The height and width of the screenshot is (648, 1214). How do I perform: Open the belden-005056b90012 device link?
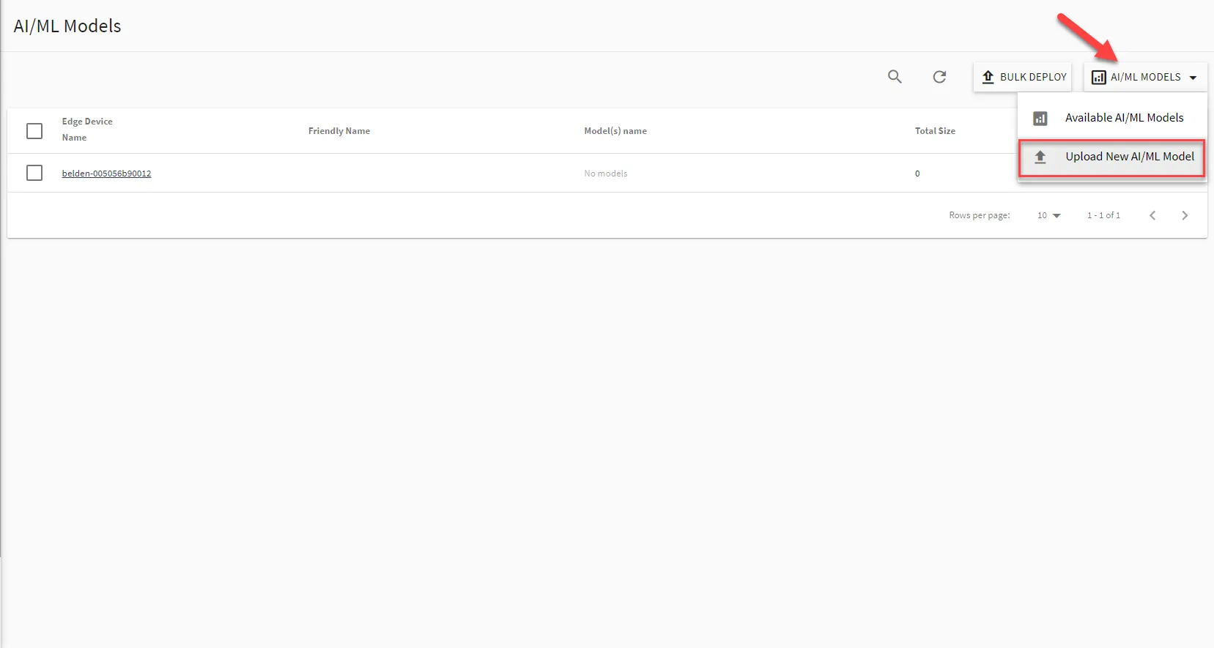[106, 174]
